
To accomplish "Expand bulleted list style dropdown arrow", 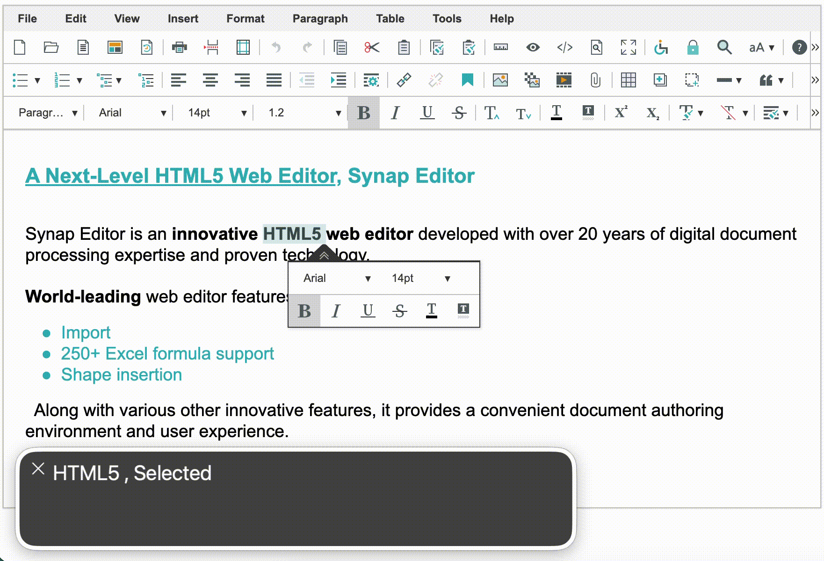I will [x=37, y=80].
